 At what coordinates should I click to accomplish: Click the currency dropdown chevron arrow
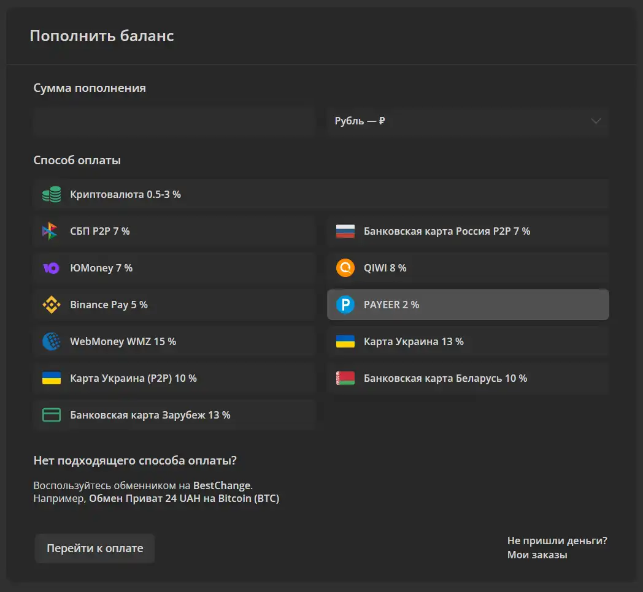[x=596, y=121]
